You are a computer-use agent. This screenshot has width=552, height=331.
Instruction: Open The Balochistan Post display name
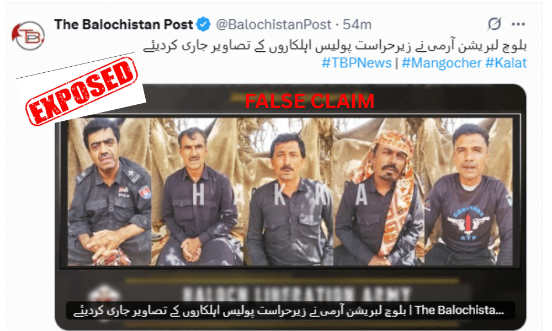(x=124, y=24)
